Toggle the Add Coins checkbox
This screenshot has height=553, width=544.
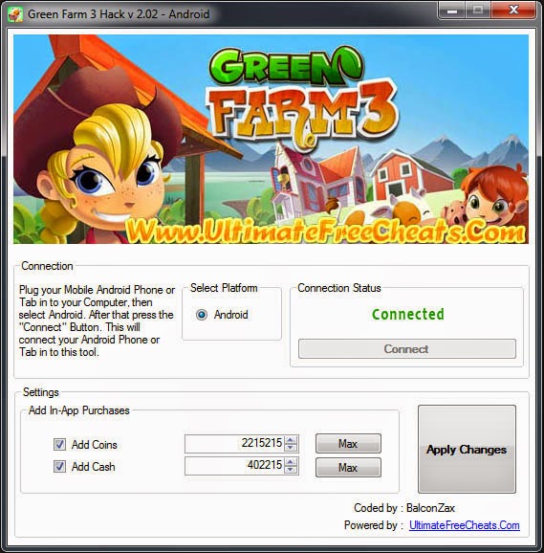(59, 444)
